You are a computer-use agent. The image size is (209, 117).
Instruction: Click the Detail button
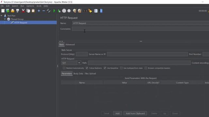[x=106, y=113]
